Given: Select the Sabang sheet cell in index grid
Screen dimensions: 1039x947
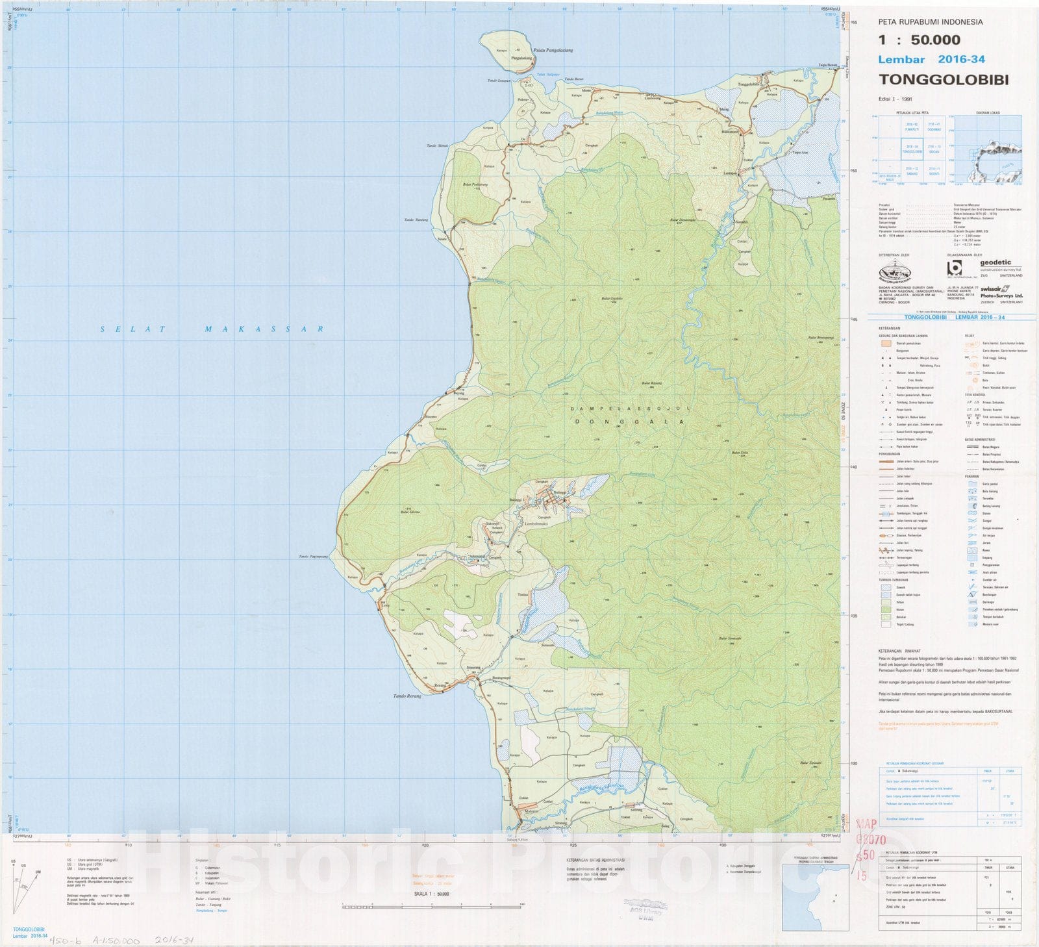Looking at the screenshot, I should [912, 171].
